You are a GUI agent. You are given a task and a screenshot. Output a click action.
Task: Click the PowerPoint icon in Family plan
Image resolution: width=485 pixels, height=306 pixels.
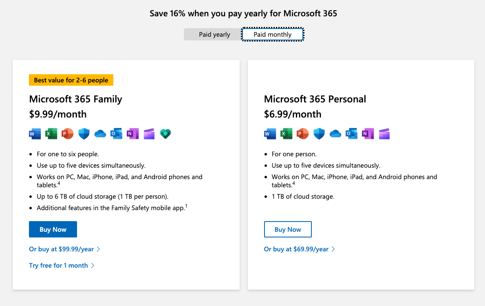click(x=67, y=134)
